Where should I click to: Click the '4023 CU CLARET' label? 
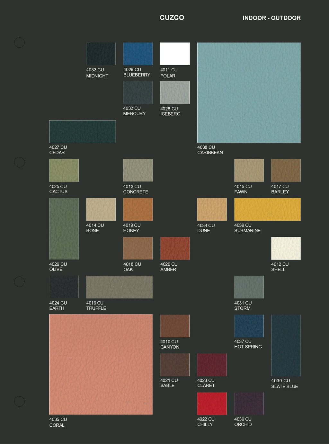(206, 383)
